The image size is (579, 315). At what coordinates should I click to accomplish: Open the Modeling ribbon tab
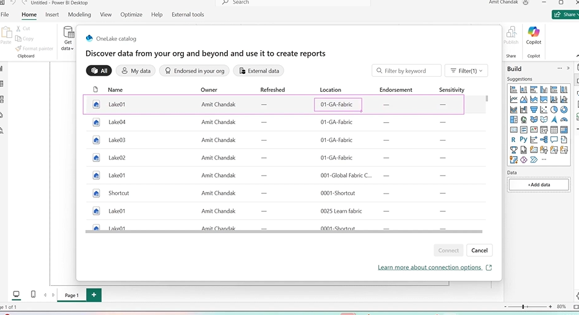(x=79, y=14)
